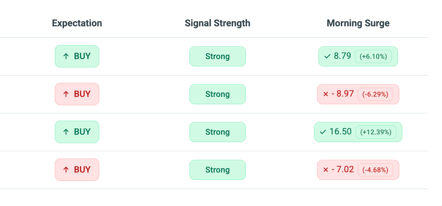Click the checkmark icon beside 16.50

pos(323,132)
